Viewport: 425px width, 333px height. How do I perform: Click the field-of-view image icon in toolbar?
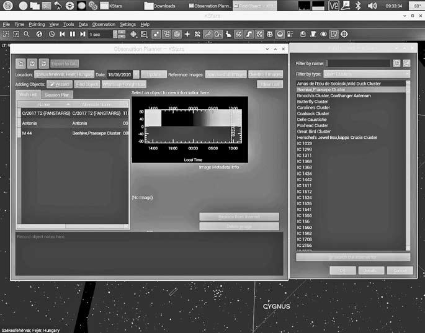(x=144, y=34)
